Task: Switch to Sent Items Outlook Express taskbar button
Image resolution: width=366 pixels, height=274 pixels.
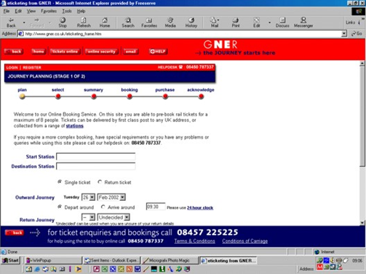Action: pyautogui.click(x=112, y=260)
